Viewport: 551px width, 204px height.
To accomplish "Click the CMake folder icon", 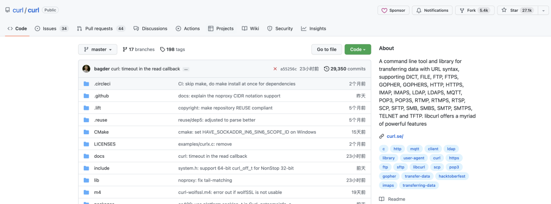I will (x=86, y=132).
